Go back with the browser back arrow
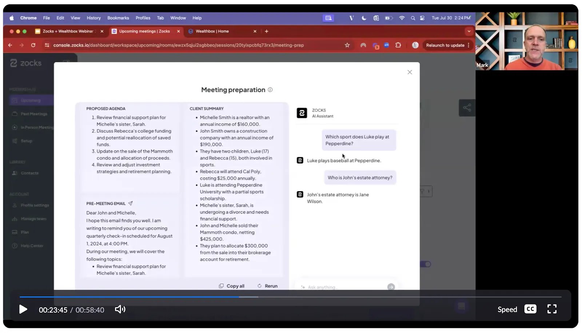Image resolution: width=582 pixels, height=333 pixels. pos(10,45)
